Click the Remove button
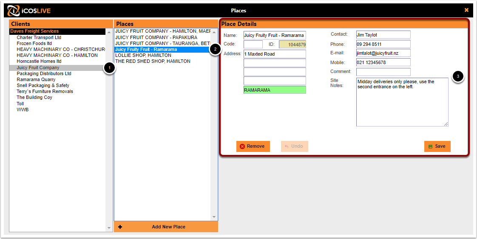 pos(253,146)
